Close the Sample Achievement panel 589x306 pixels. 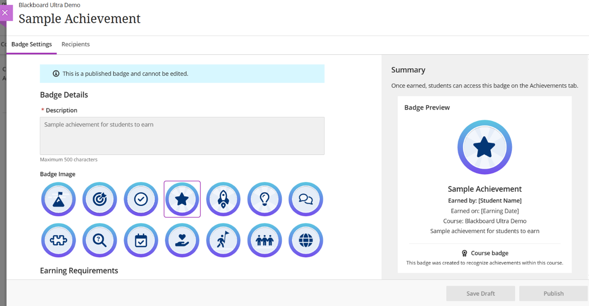pos(5,13)
